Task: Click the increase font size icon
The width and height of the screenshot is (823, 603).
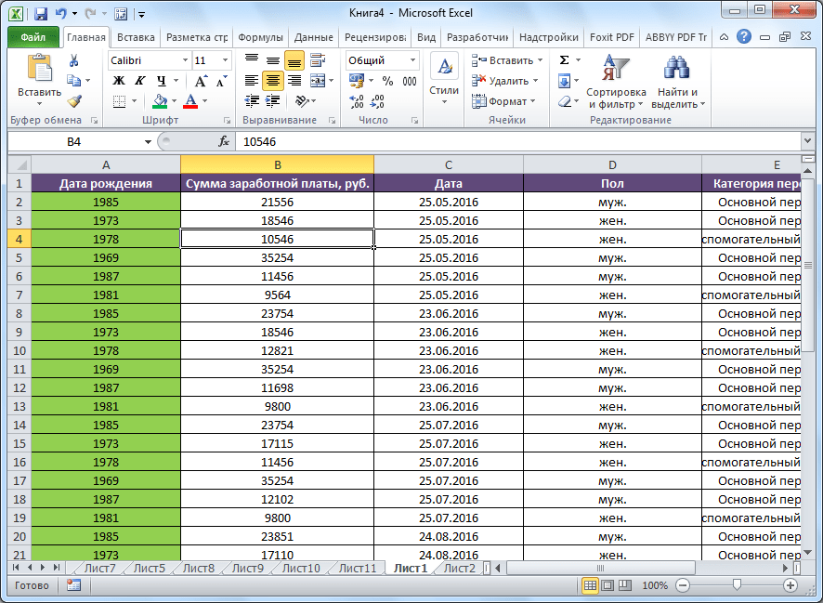Action: (203, 81)
